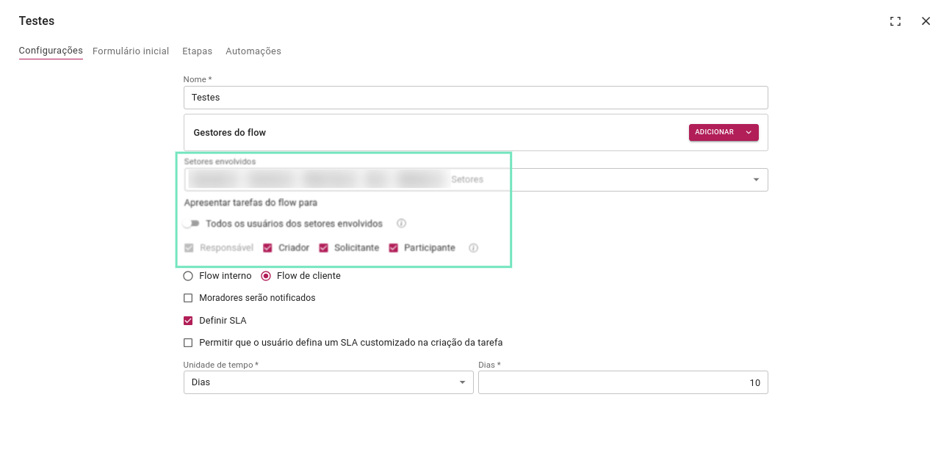The image size is (952, 455).
Task: Open the Automações tab
Action: [253, 51]
